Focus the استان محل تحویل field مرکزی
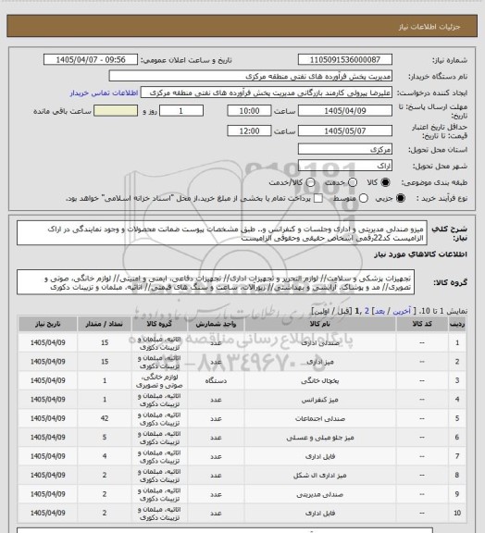Image resolution: width=485 pixels, height=533 pixels. pyautogui.click(x=345, y=149)
